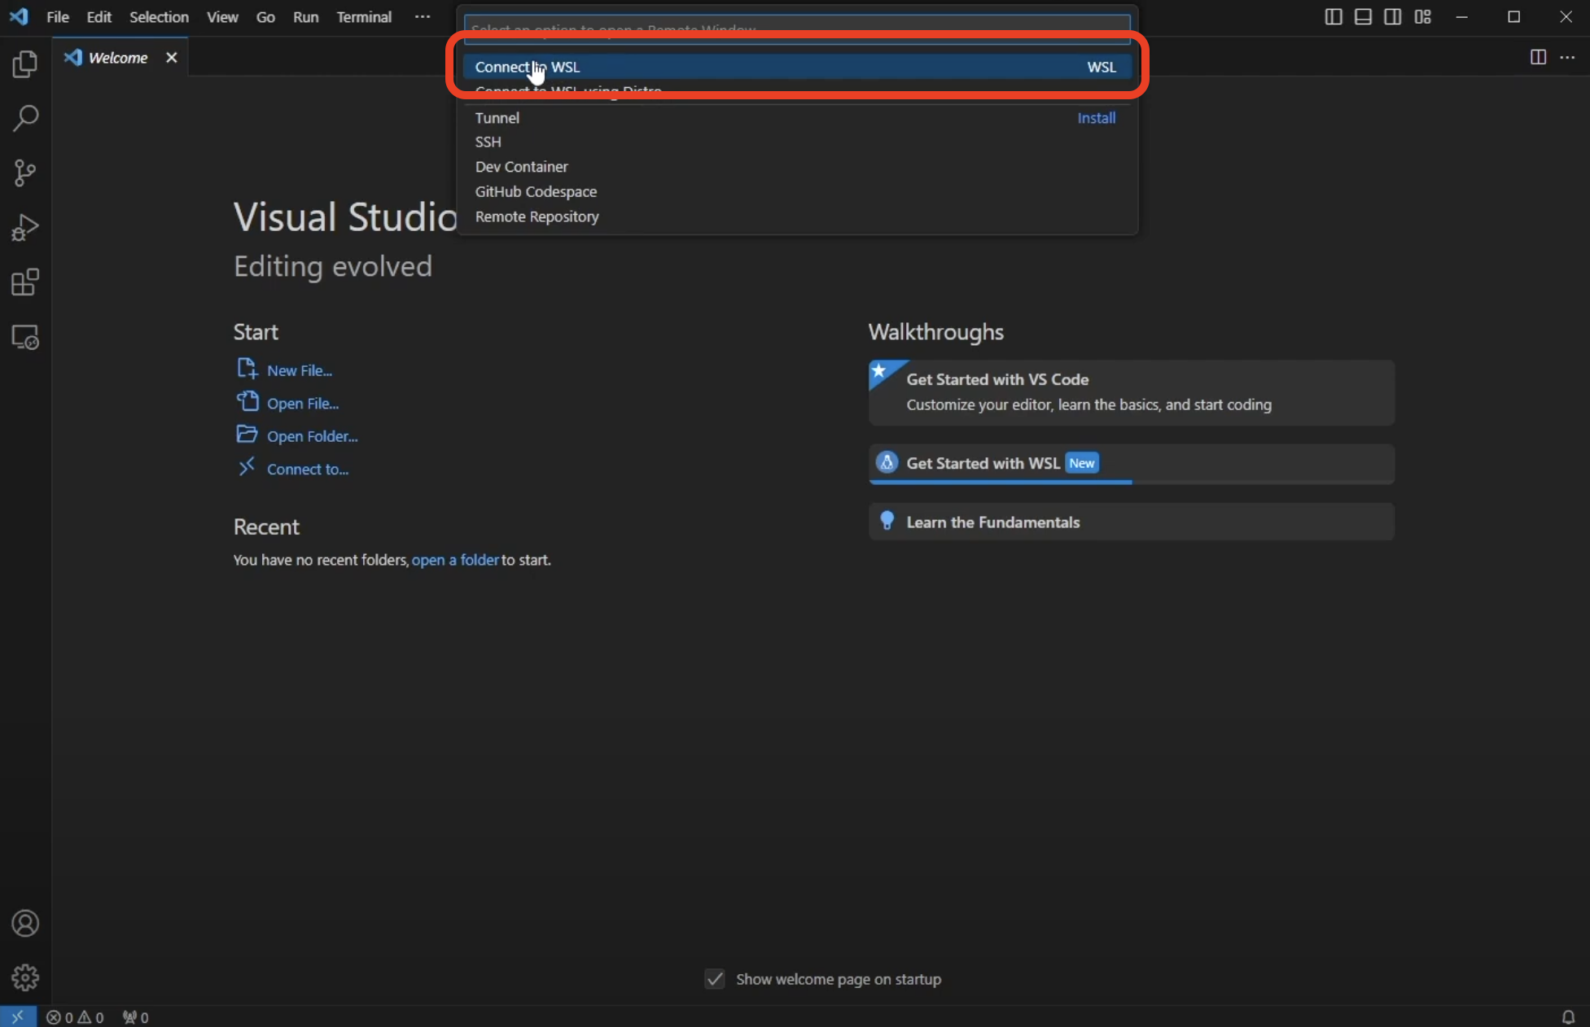This screenshot has width=1590, height=1027.
Task: Click the remote window indicator in status bar
Action: point(18,1016)
